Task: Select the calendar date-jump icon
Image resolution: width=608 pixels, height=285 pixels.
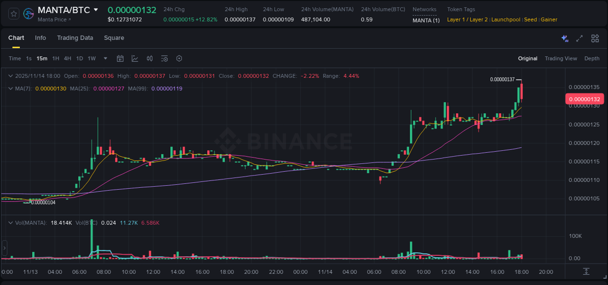Action: [120, 58]
